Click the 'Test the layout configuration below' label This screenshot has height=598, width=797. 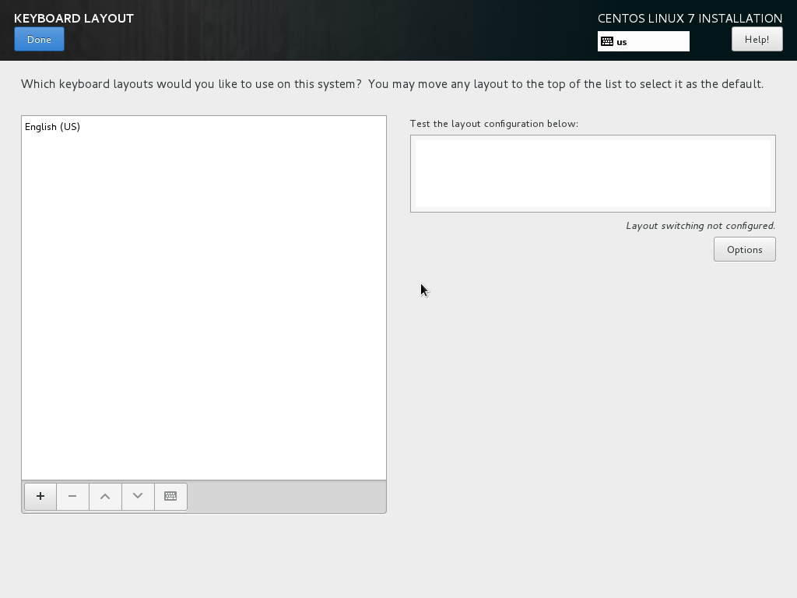click(x=494, y=124)
